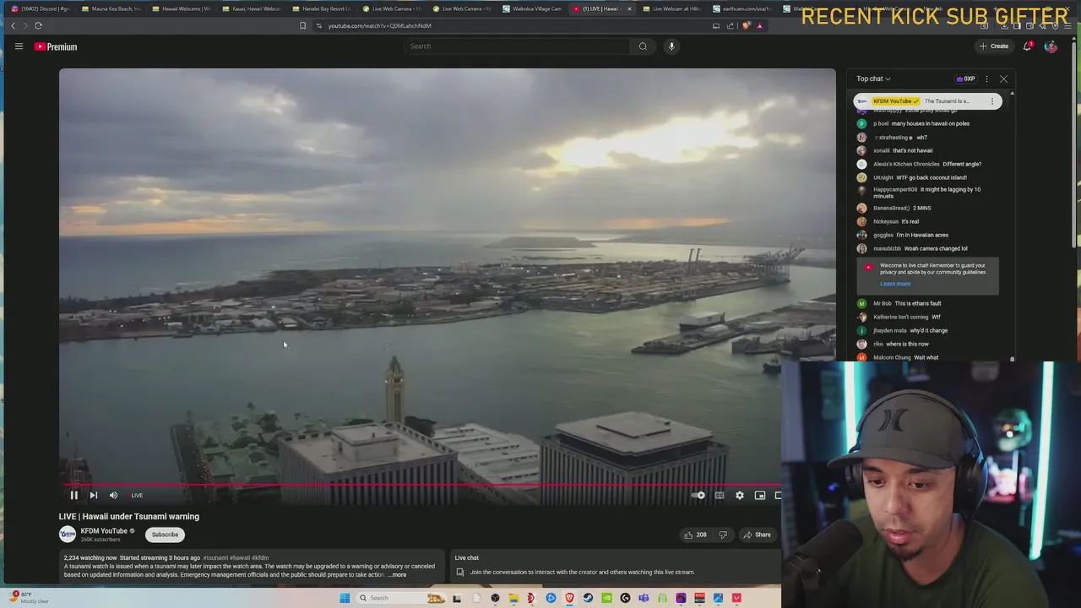Enable miniplayer mode
Viewport: 1081px width, 608px height.
[760, 496]
